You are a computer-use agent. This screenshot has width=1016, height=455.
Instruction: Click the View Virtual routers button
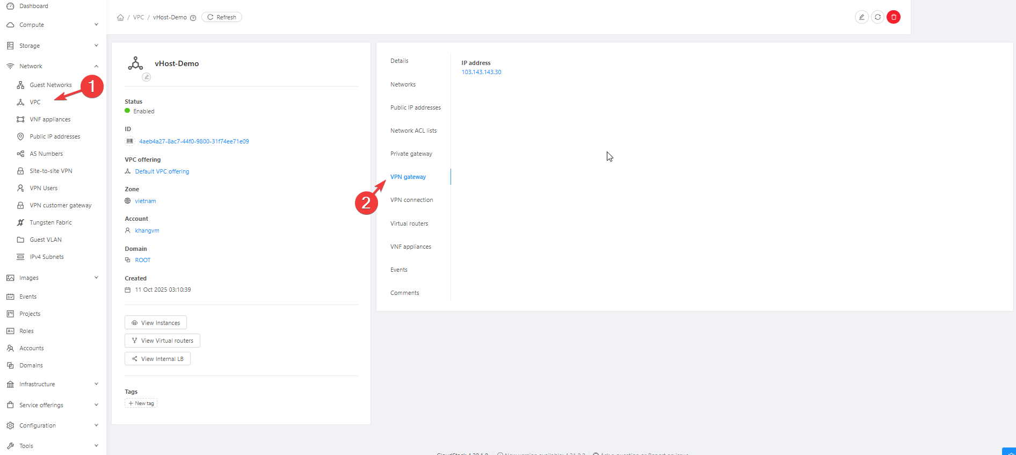162,341
